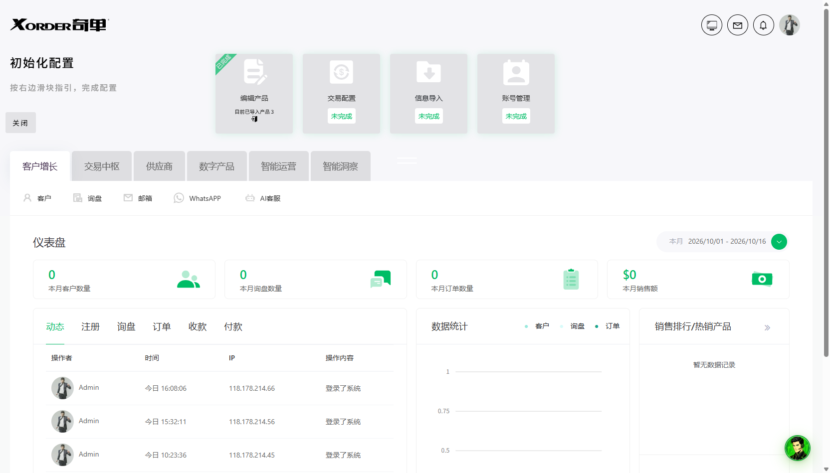Open the monitor screen icon in the header
The width and height of the screenshot is (830, 473).
click(x=712, y=25)
